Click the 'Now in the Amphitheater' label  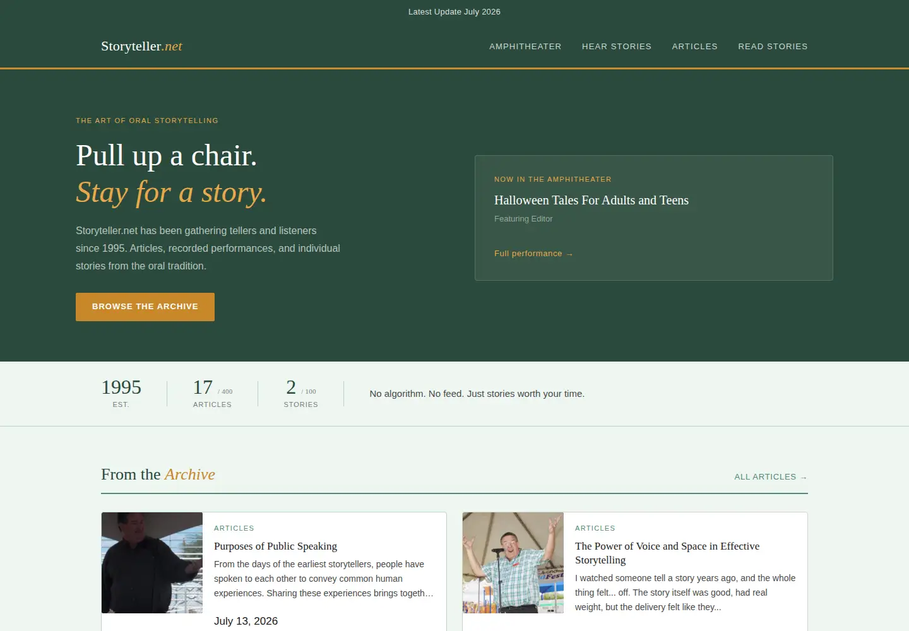pos(553,179)
